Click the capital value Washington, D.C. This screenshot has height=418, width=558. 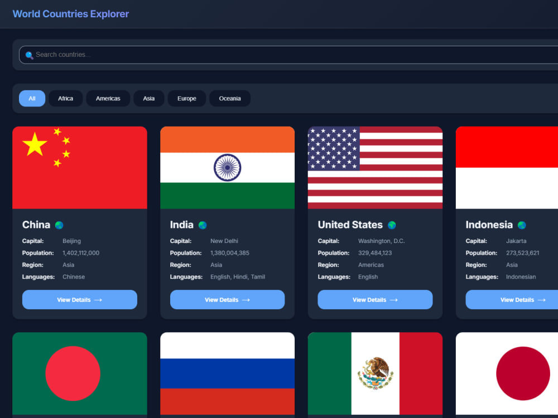click(x=382, y=241)
